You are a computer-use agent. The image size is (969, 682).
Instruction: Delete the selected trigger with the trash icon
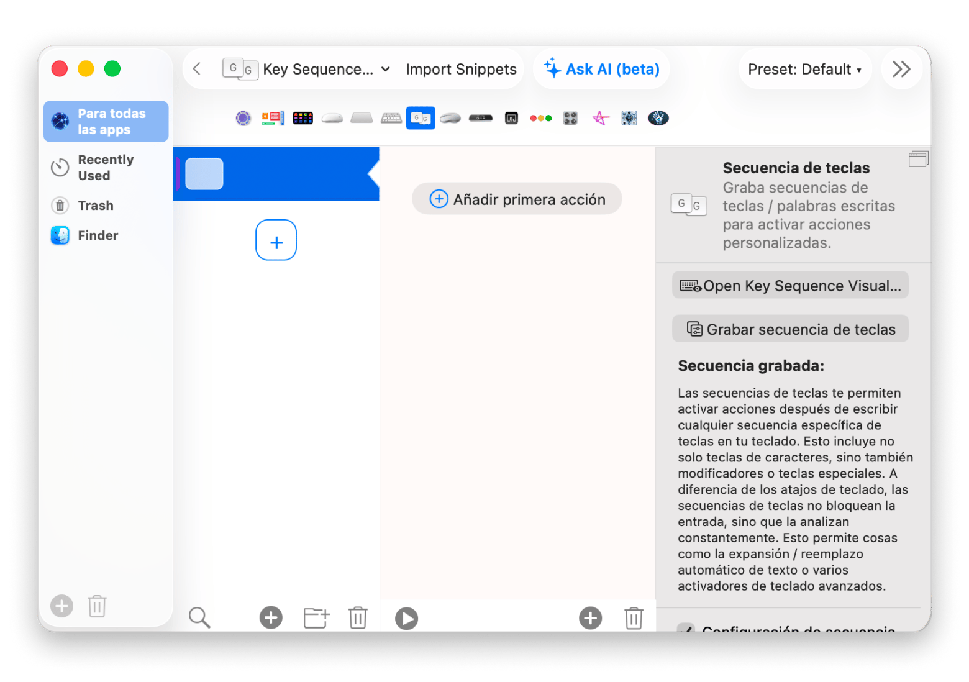pos(358,618)
